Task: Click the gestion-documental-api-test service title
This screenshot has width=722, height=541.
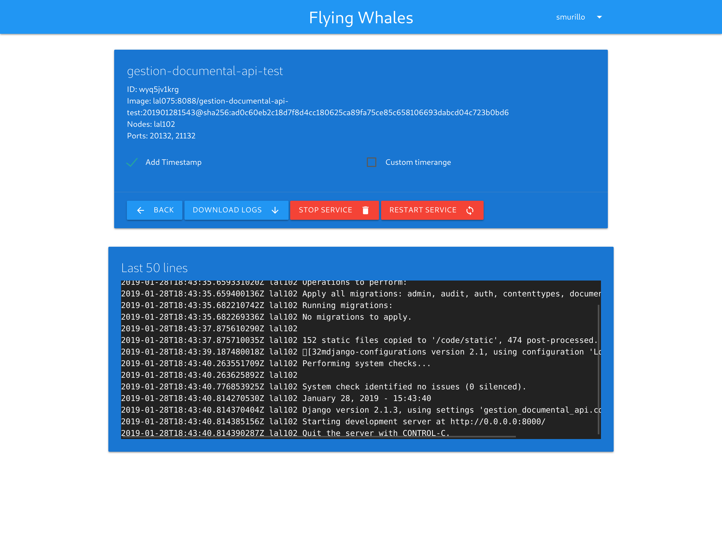Action: tap(205, 71)
